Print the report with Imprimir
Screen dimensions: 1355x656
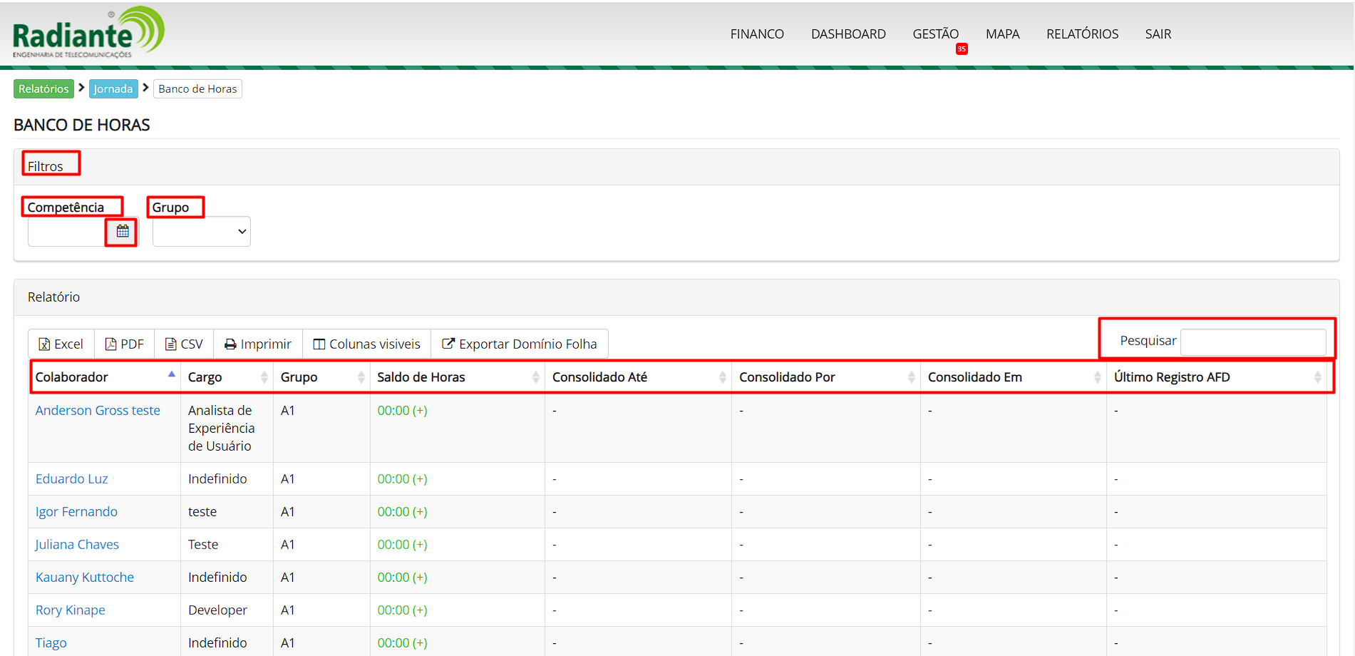click(x=258, y=344)
